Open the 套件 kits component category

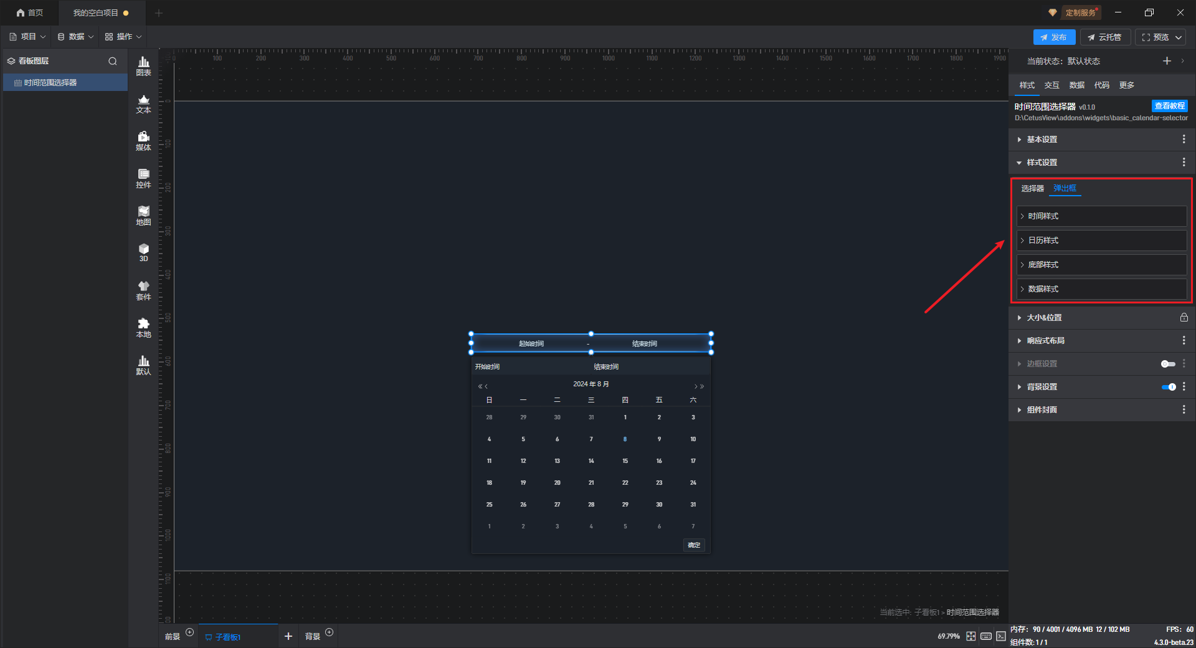[143, 290]
